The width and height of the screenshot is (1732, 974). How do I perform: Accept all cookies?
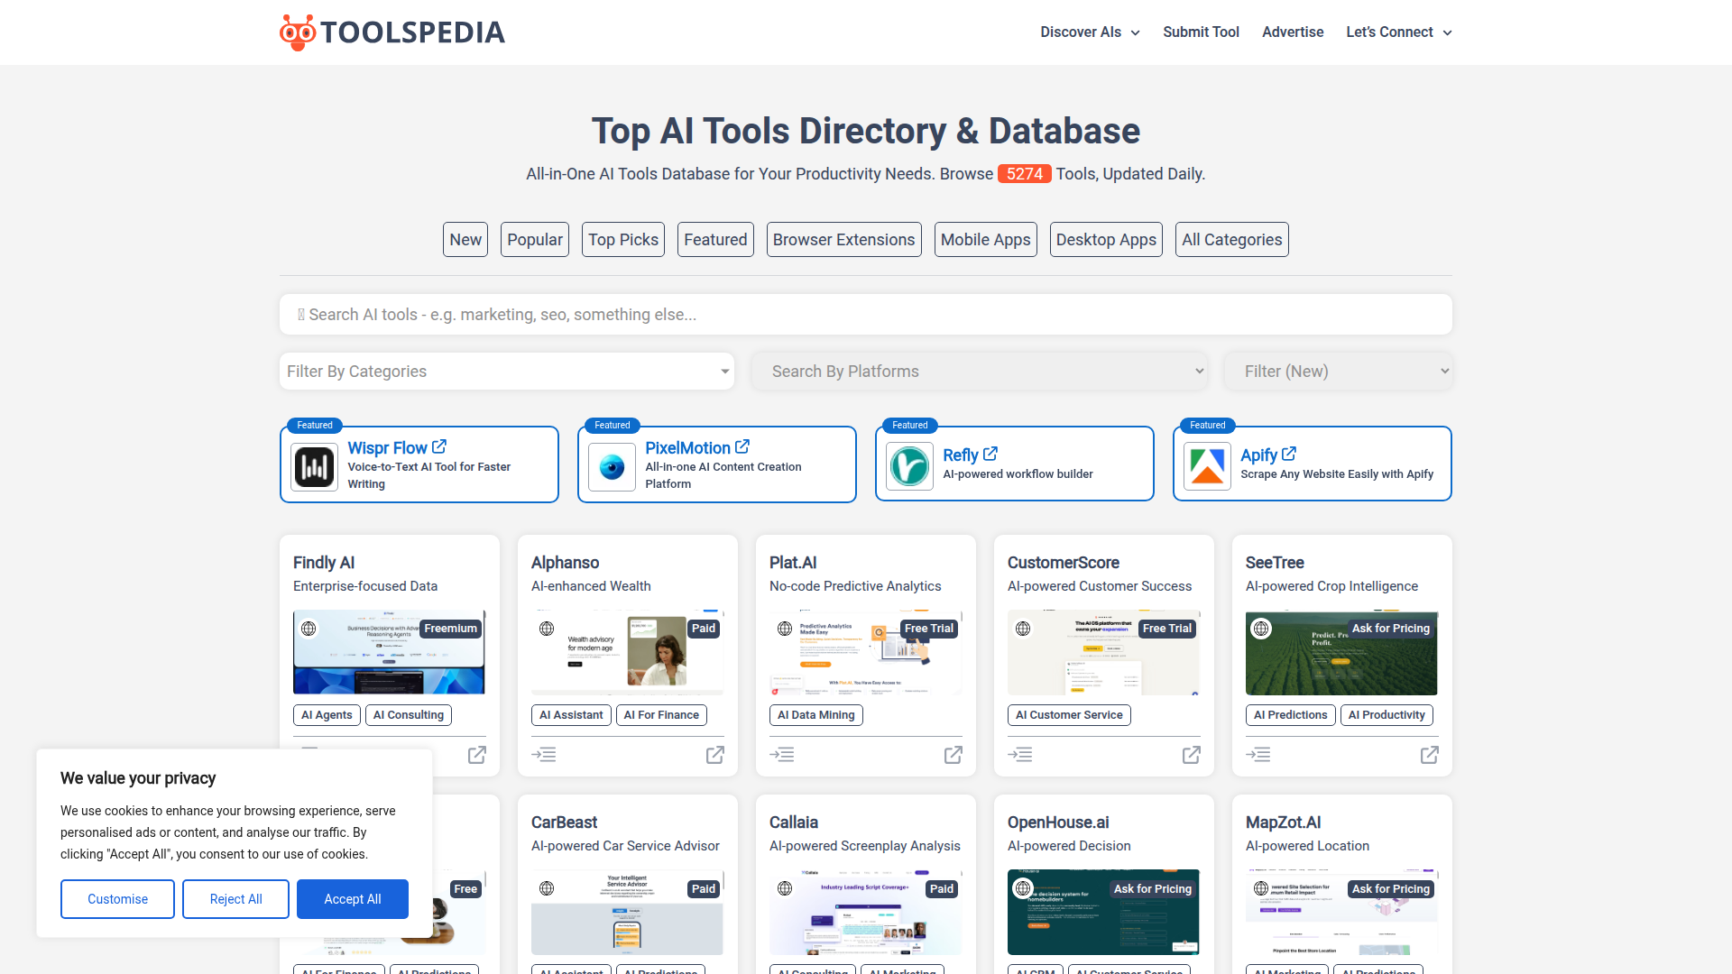[x=353, y=899]
